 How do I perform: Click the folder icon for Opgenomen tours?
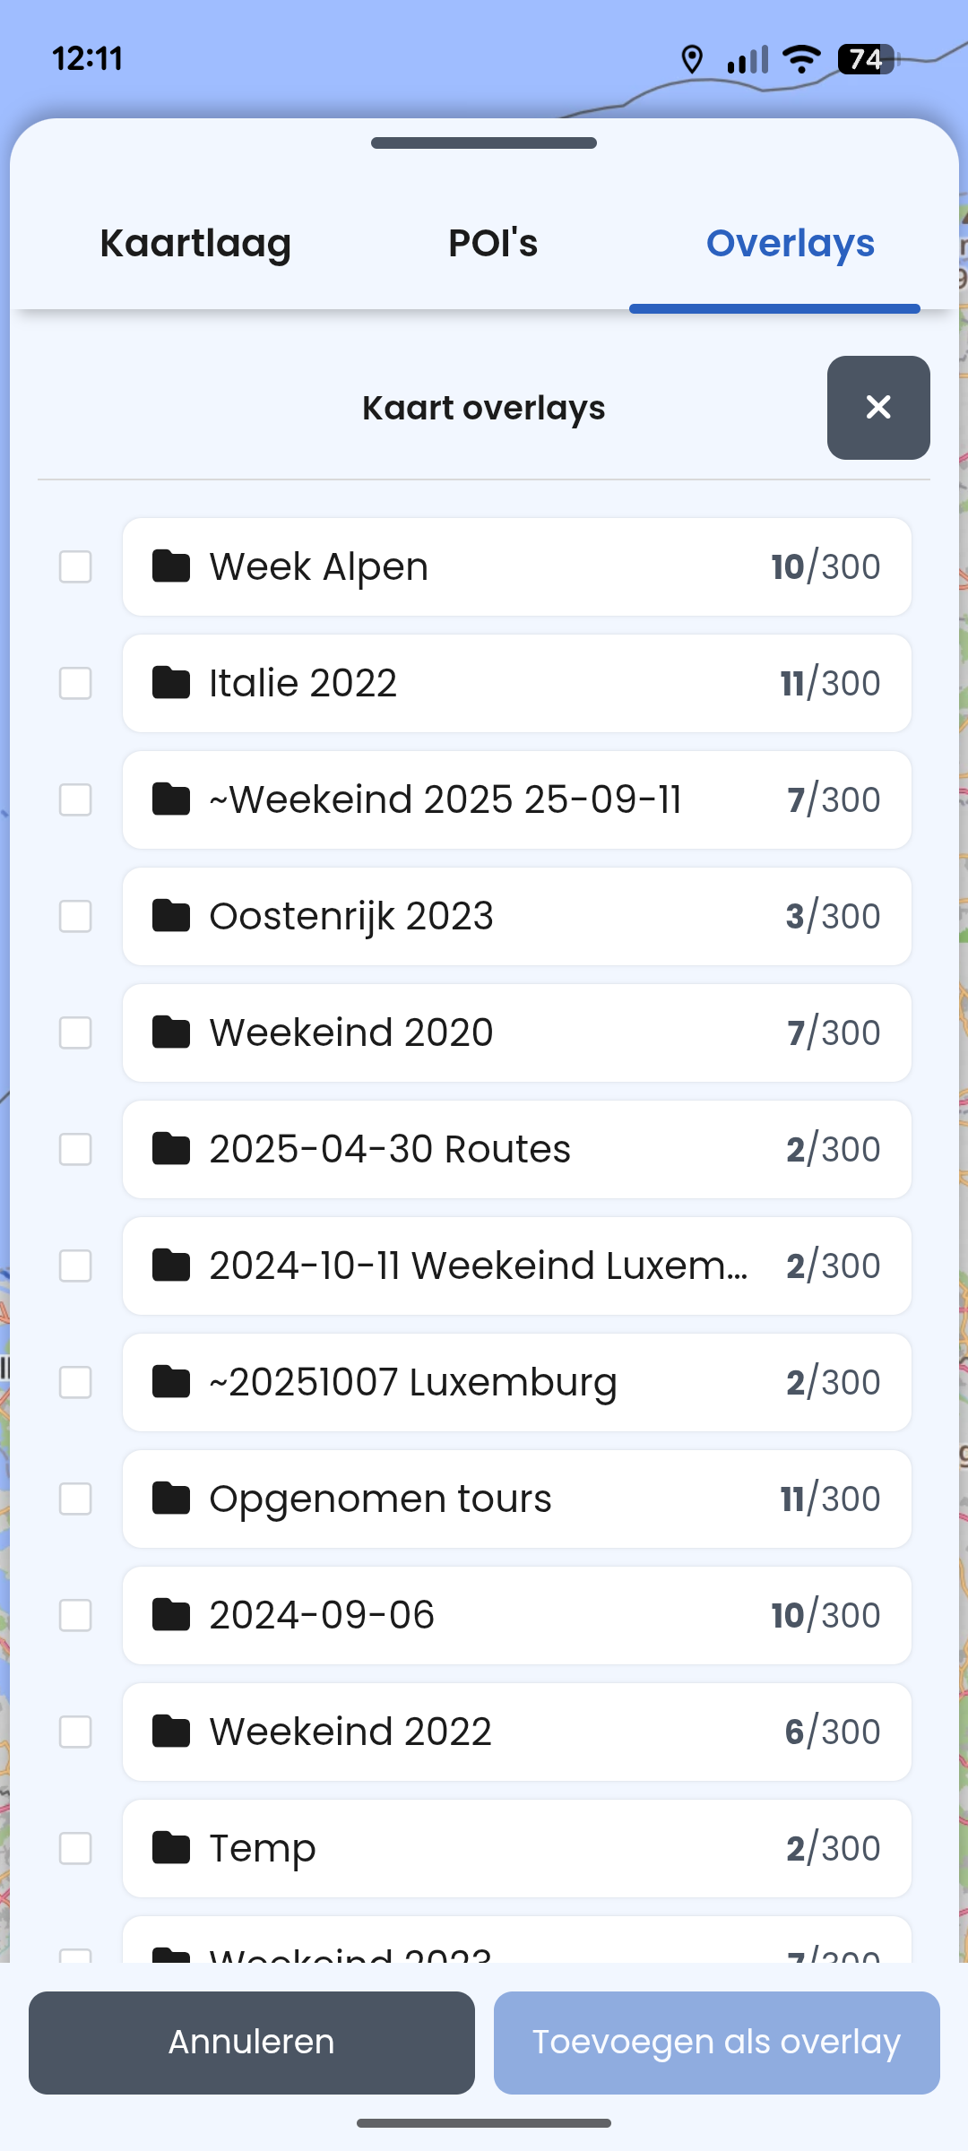click(171, 1499)
